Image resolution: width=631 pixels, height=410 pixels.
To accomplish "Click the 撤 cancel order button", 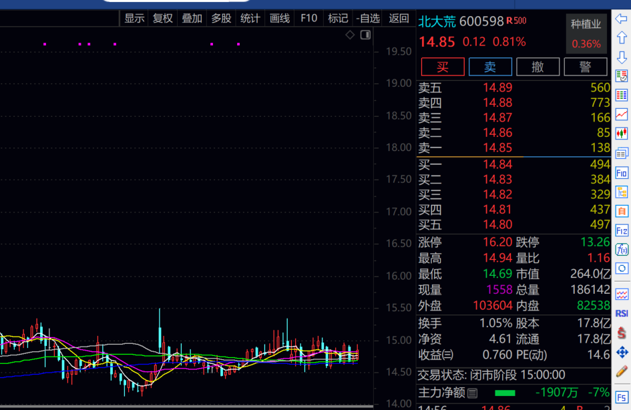I will coord(538,66).
